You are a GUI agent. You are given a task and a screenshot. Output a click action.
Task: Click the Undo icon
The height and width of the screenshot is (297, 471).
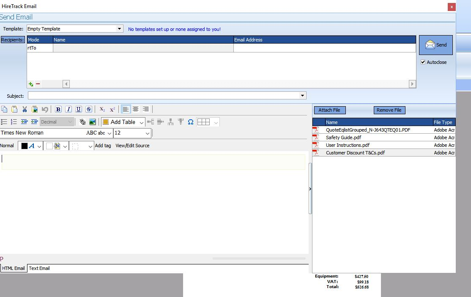tap(45, 109)
